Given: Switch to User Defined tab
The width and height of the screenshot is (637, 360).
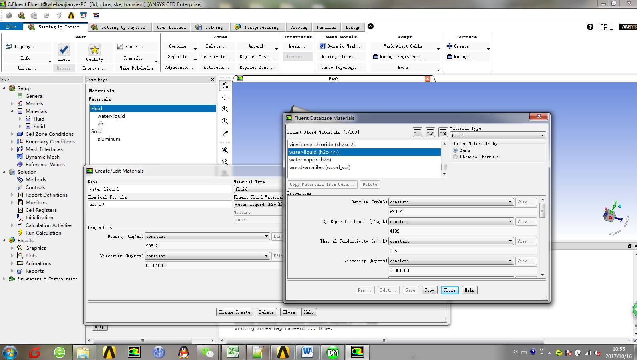Looking at the screenshot, I should point(171,27).
